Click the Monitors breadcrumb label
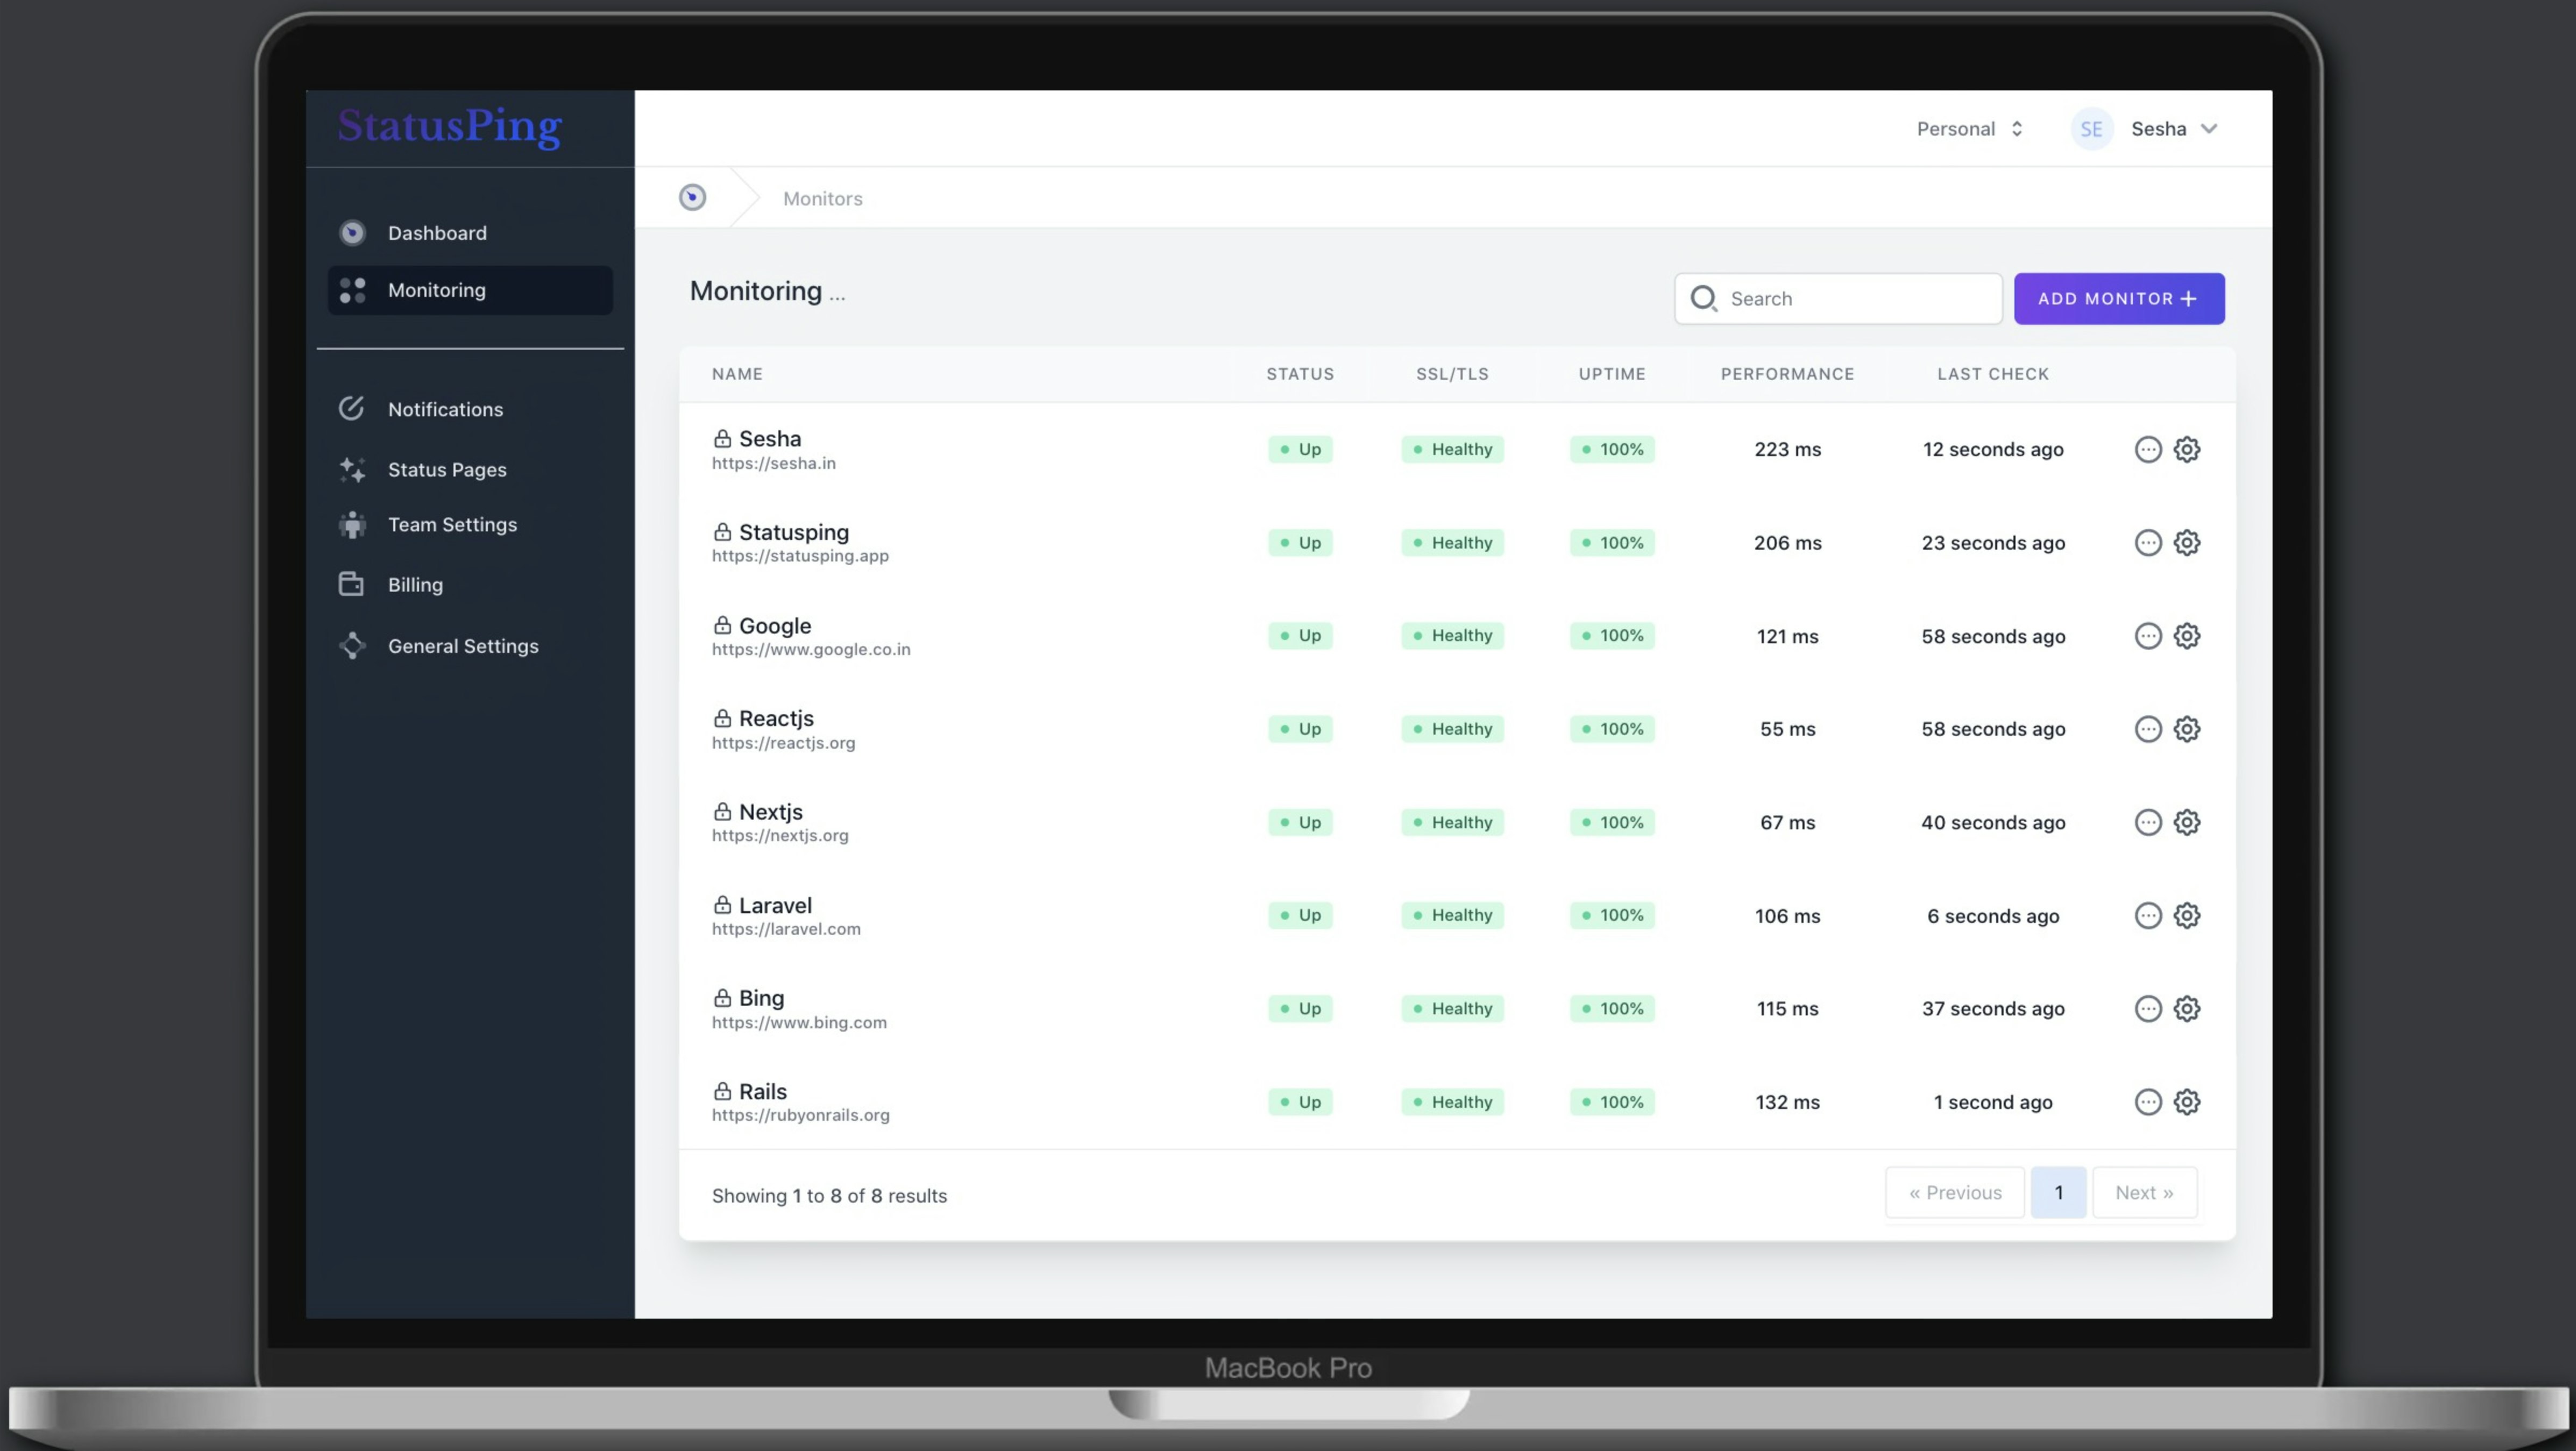Screen dimensions: 2576x1451 pyautogui.click(x=823, y=198)
